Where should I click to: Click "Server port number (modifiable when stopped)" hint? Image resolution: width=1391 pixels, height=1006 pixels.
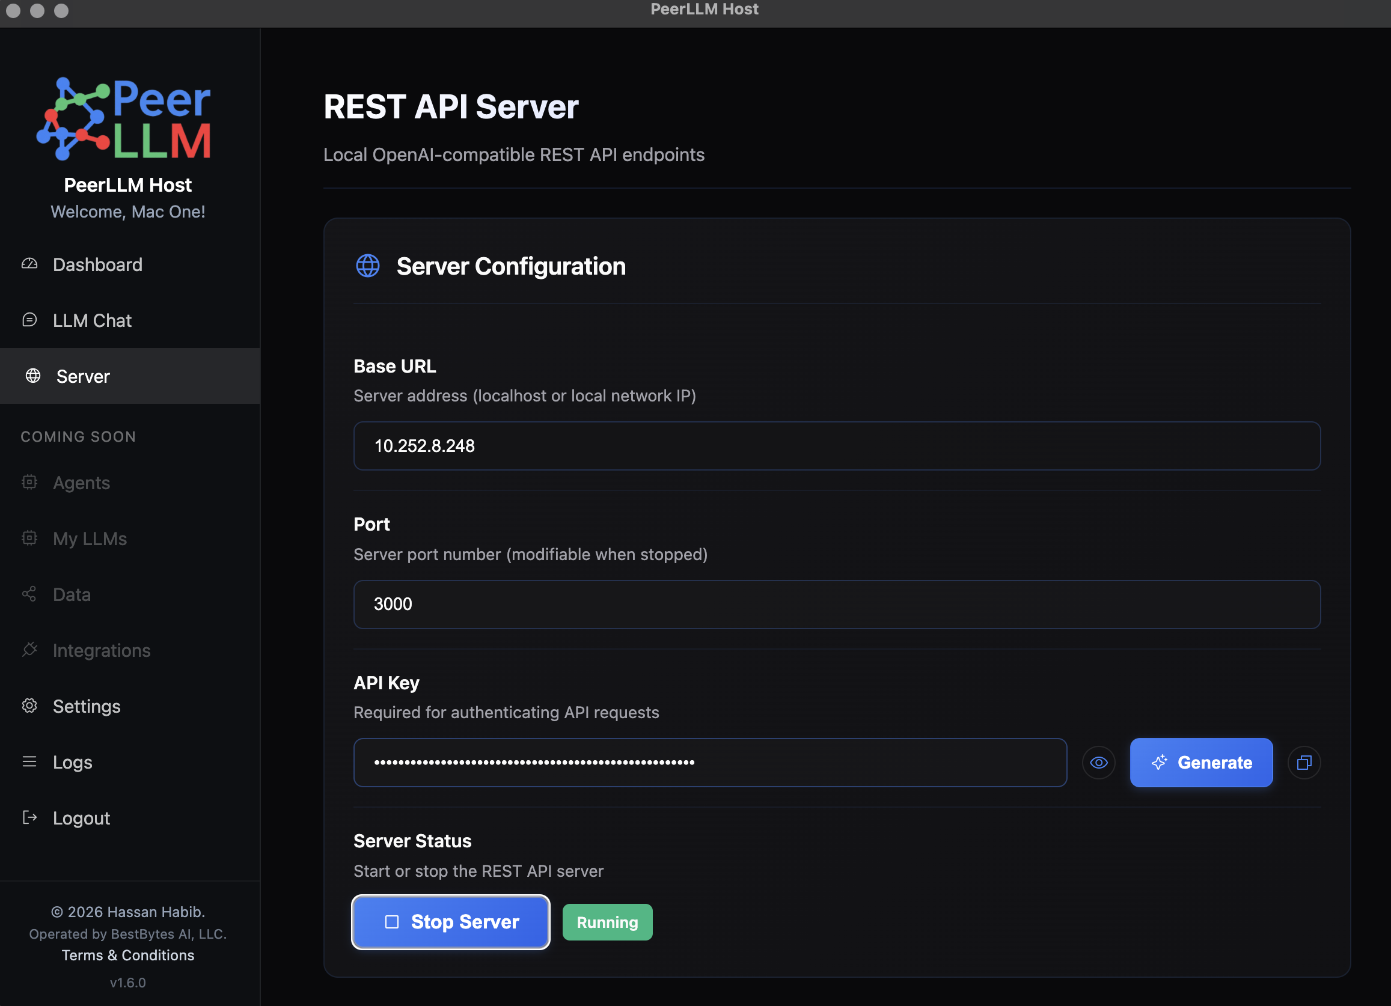pyautogui.click(x=531, y=554)
